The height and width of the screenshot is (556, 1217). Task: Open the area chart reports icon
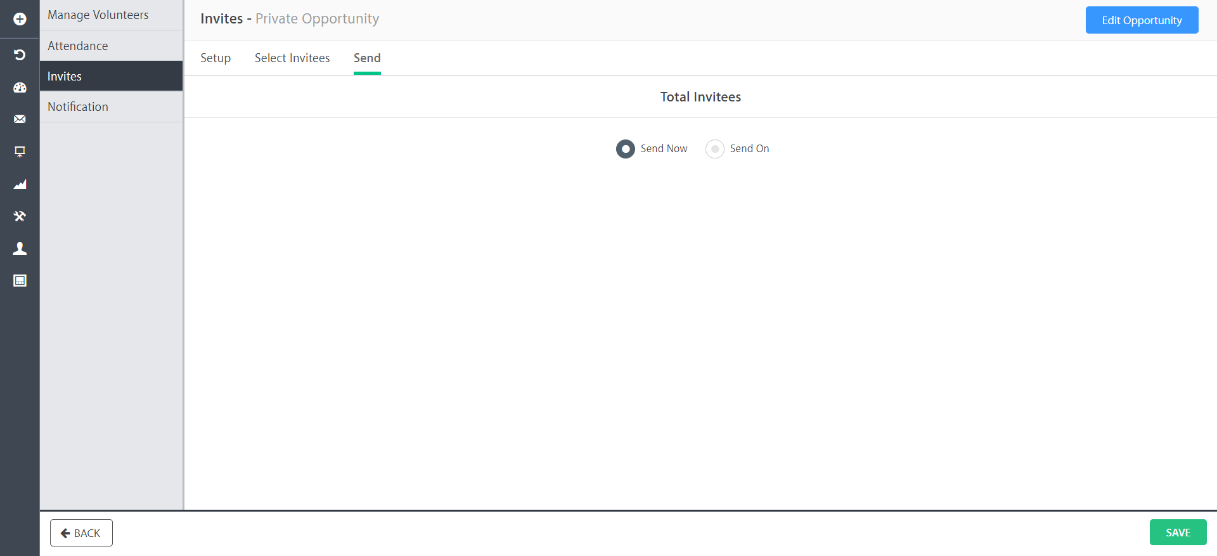point(20,184)
